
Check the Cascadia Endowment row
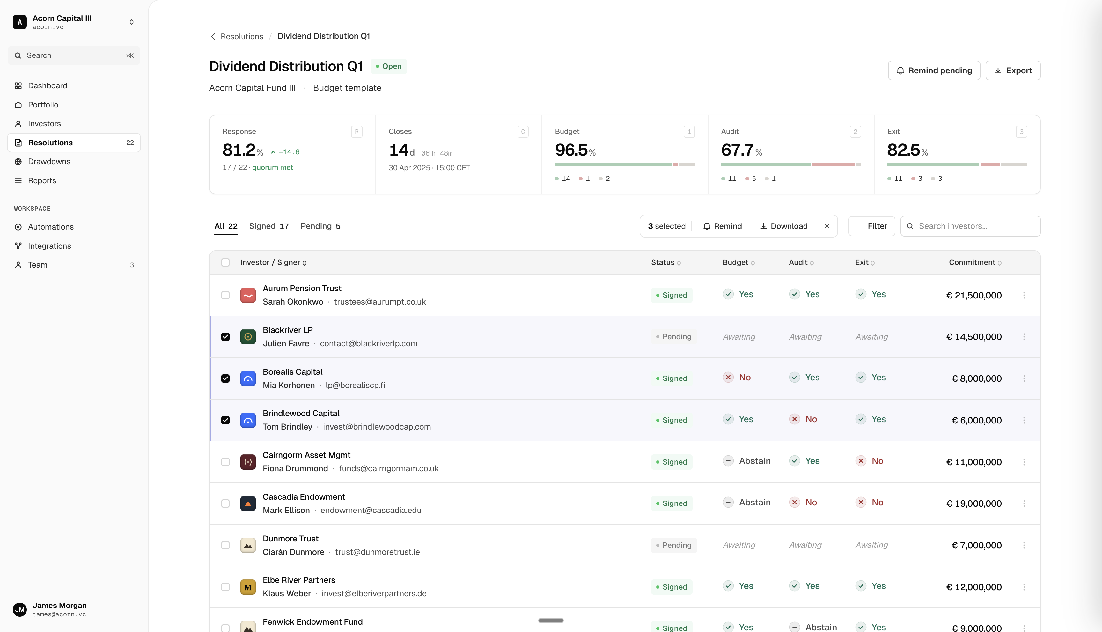point(225,503)
